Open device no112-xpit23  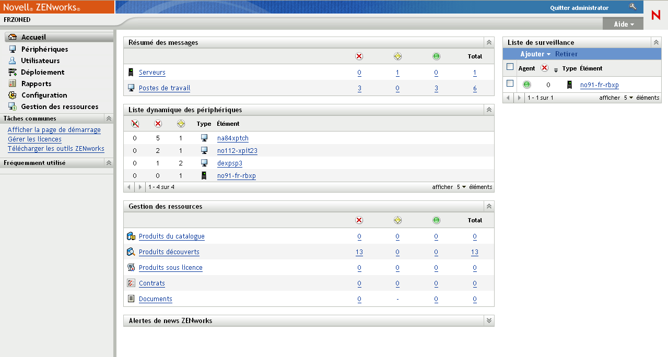point(237,151)
